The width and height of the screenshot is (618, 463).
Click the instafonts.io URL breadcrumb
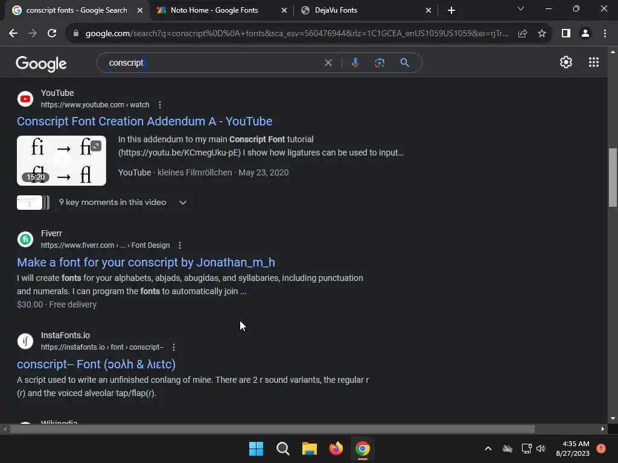(102, 347)
